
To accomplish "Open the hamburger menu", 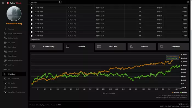I will [x=3, y=3].
